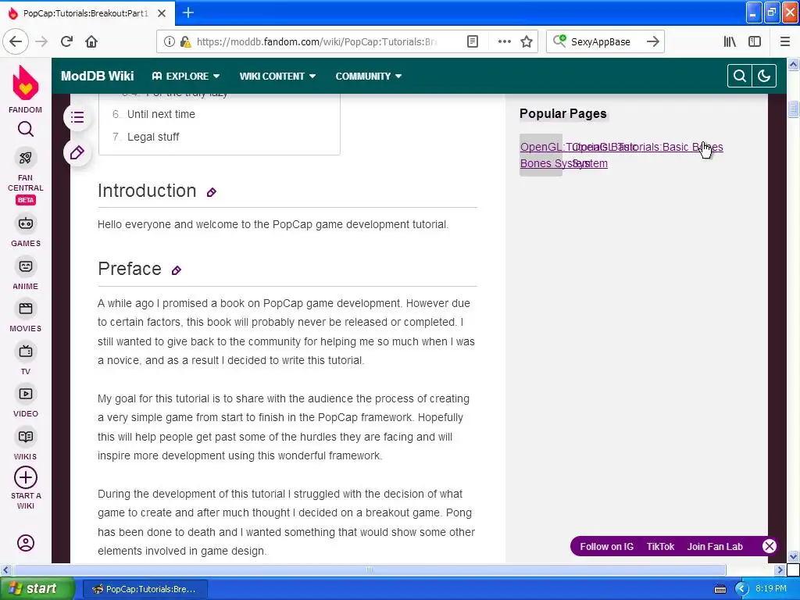This screenshot has width=800, height=600.
Task: Click the horizontal scrollbar right arrow
Action: (780, 570)
